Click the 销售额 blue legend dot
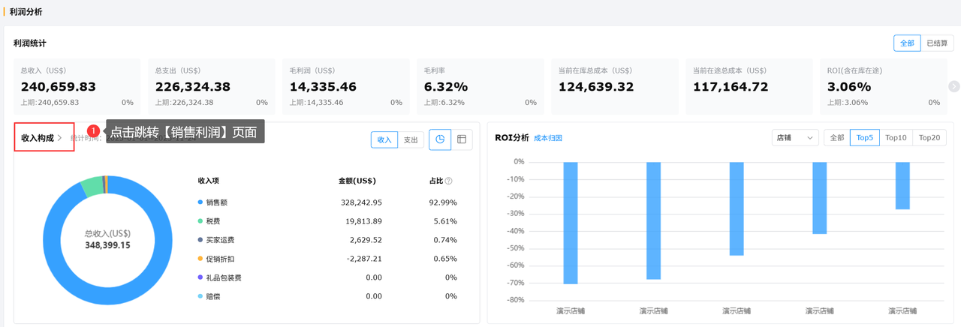Screen dimensions: 961x327 click(200, 202)
